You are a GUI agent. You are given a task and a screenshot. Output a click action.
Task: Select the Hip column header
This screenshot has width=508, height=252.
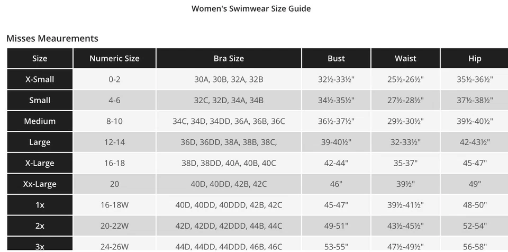pyautogui.click(x=475, y=58)
